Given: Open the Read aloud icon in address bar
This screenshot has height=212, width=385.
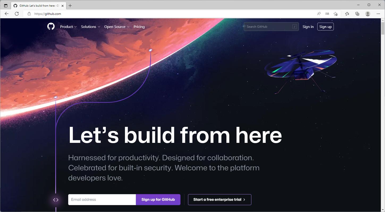Looking at the screenshot, I should [x=319, y=14].
